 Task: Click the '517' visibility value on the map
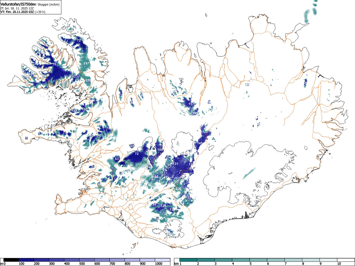pyautogui.click(x=87, y=64)
